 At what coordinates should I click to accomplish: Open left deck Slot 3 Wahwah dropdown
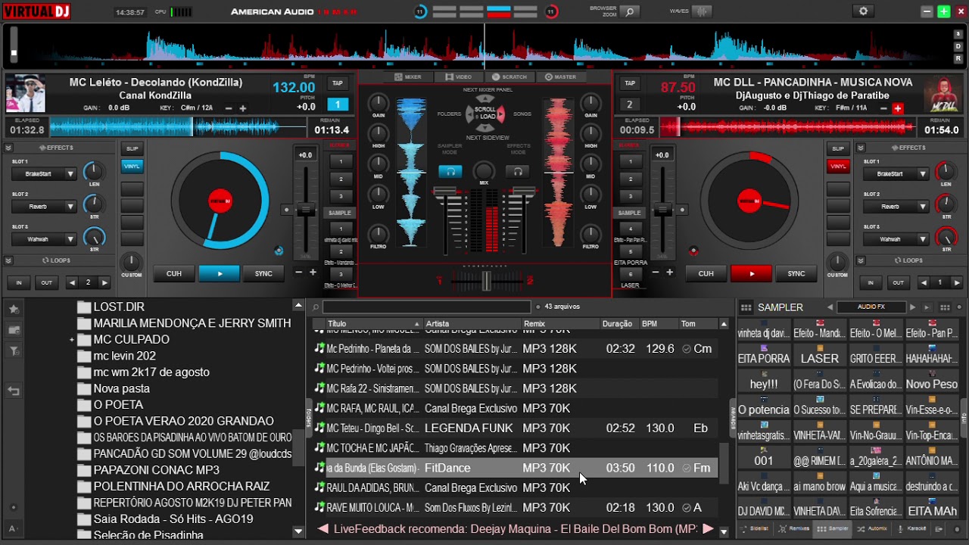coord(44,238)
